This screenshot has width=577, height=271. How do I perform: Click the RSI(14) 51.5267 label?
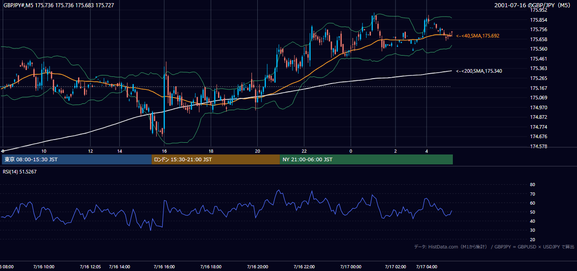[x=20, y=172]
